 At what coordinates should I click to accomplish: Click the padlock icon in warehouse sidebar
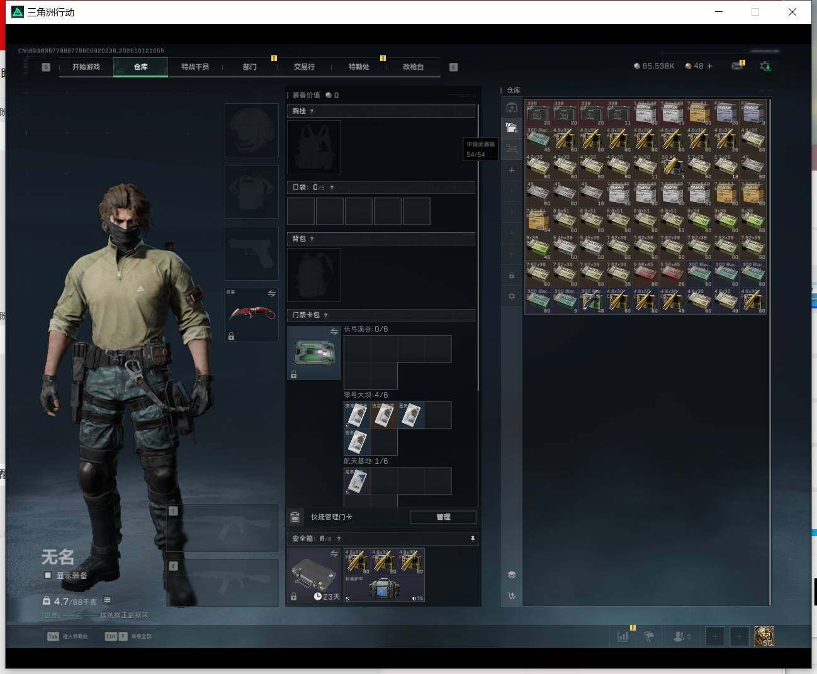pyautogui.click(x=512, y=275)
